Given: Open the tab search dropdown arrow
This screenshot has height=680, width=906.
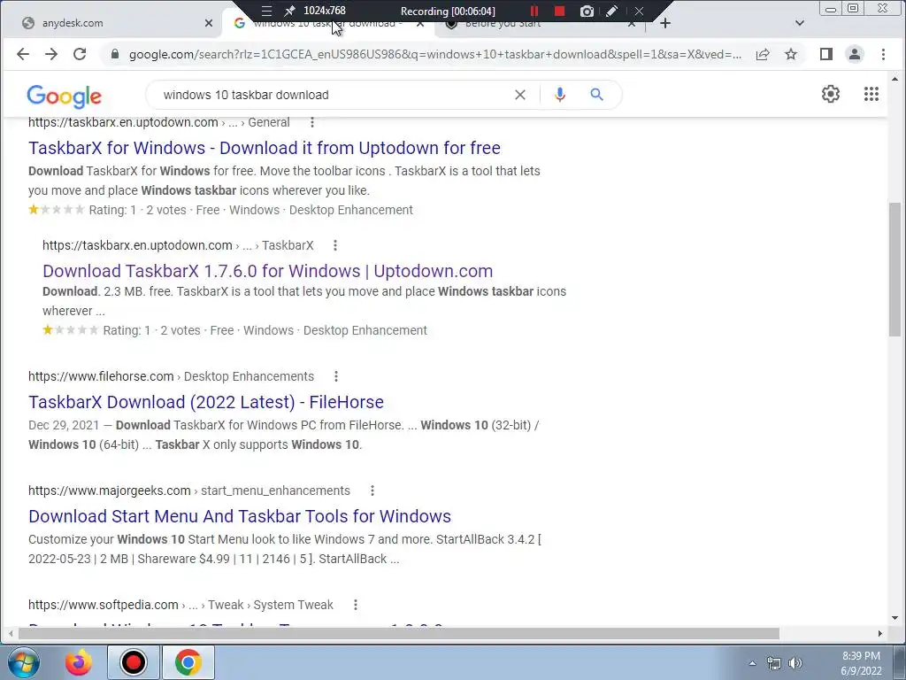Looking at the screenshot, I should (800, 23).
